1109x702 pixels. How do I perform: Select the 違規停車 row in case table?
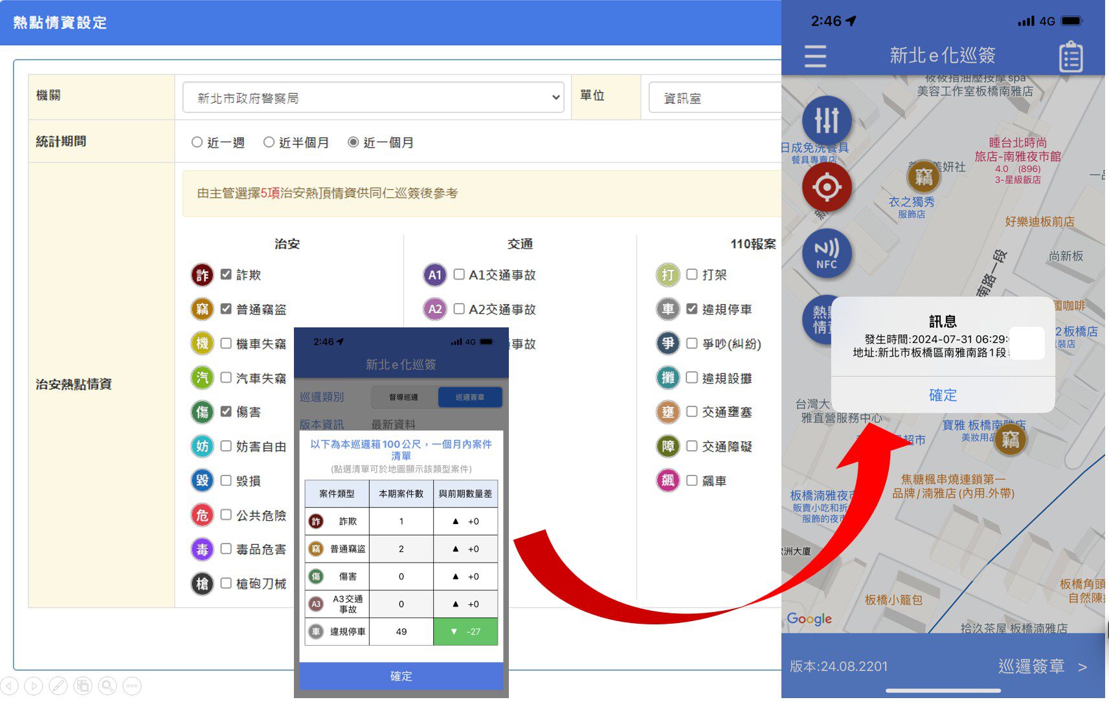tap(401, 631)
